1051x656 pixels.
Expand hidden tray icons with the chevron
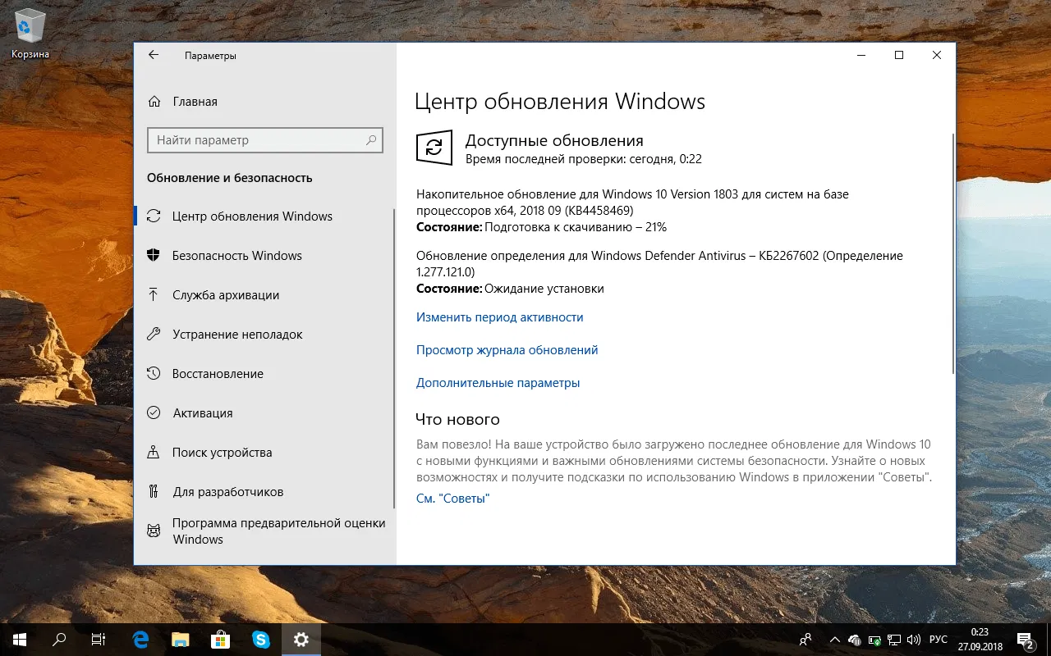click(x=834, y=639)
